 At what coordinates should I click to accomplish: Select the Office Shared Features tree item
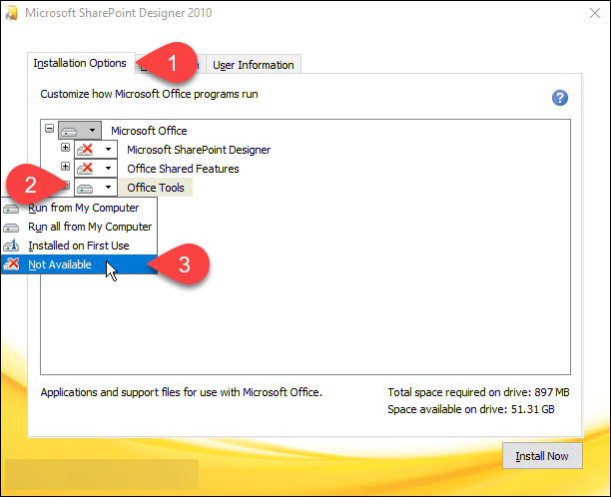pos(183,169)
